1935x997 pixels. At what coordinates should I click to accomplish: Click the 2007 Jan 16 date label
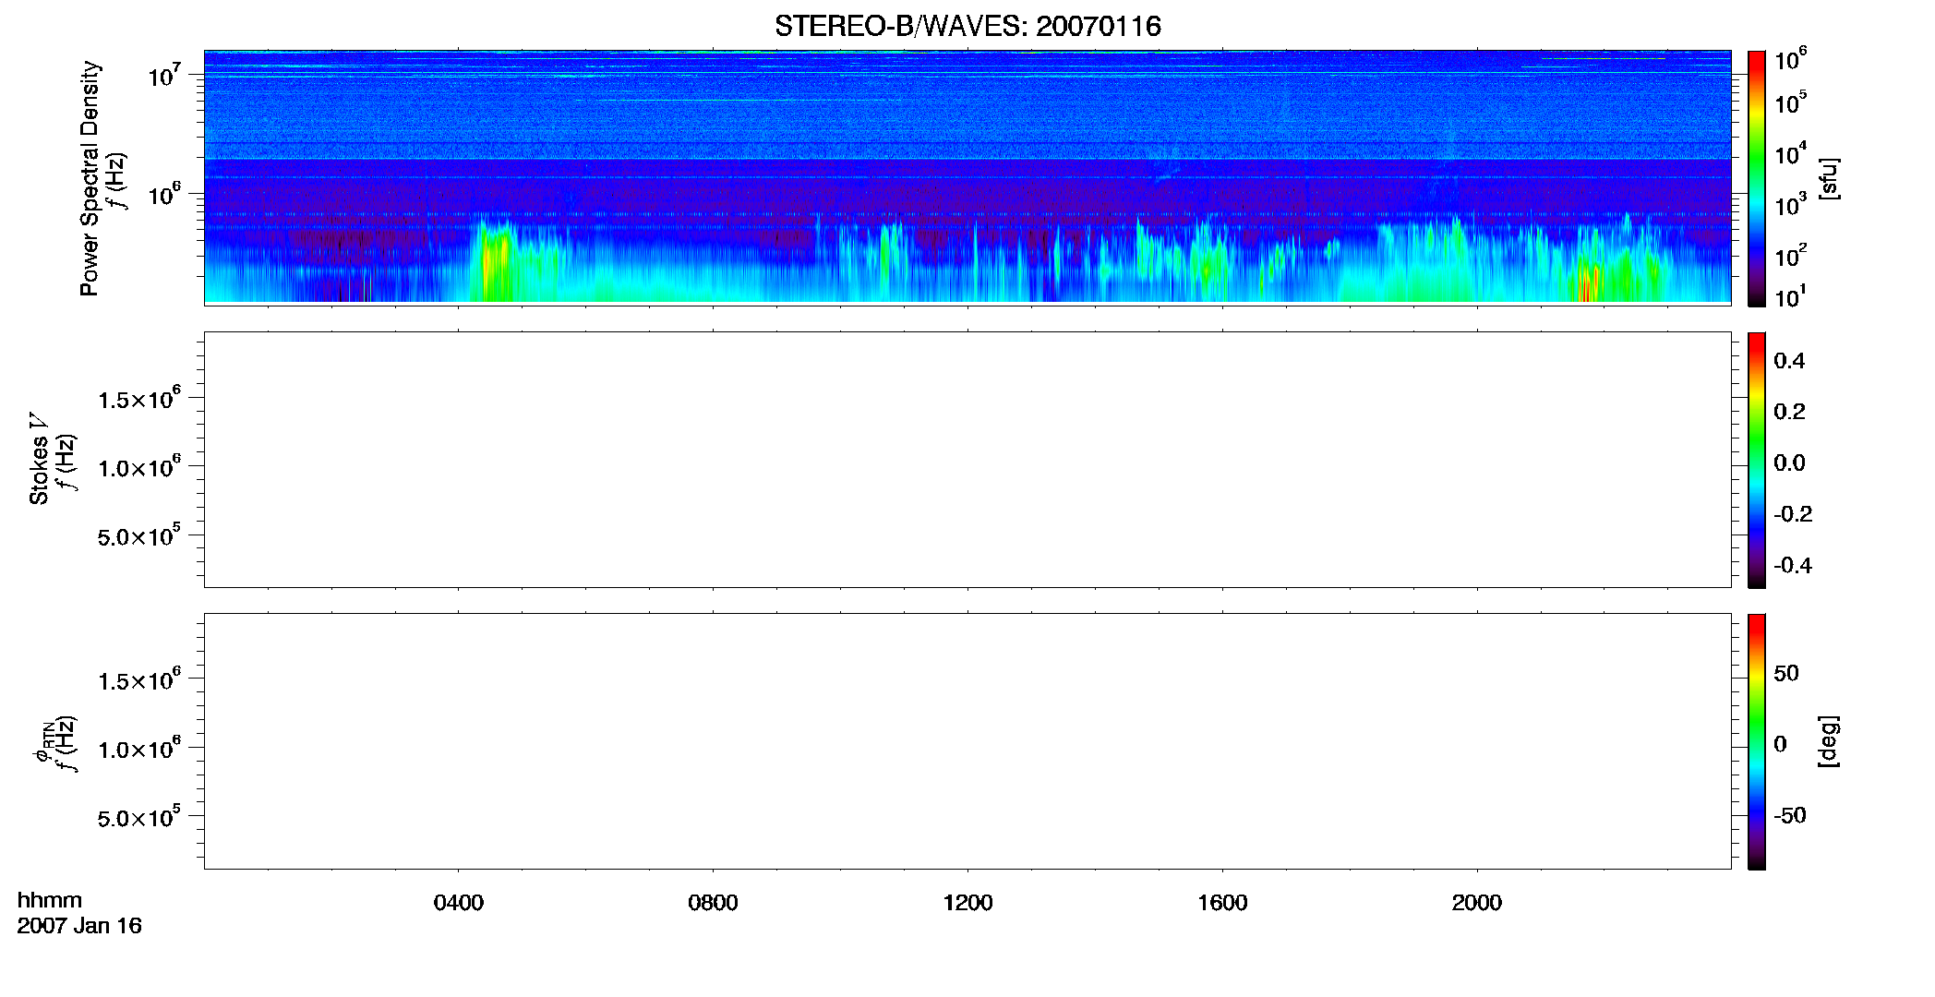tap(79, 926)
